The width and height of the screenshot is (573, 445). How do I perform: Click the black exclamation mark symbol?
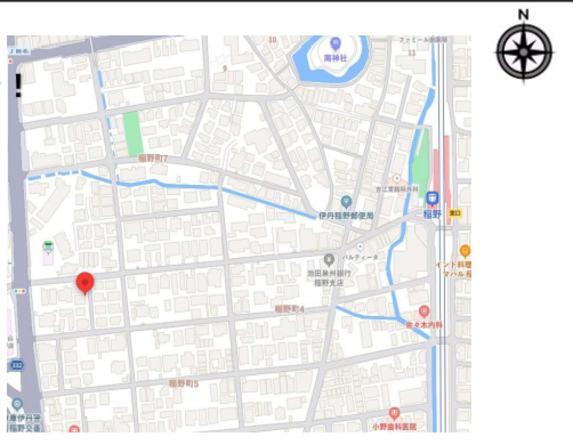click(19, 86)
